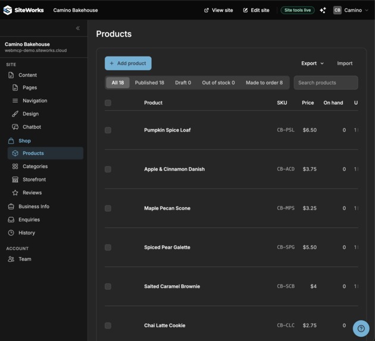Click the Products cube icon
Image resolution: width=375 pixels, height=341 pixels.
tap(15, 154)
